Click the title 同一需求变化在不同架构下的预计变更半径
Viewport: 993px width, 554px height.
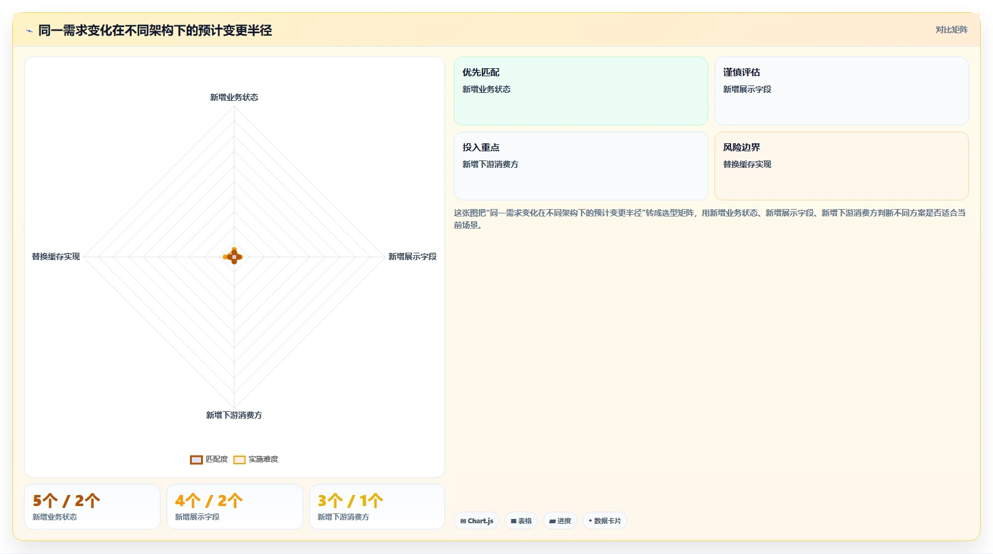tap(155, 30)
